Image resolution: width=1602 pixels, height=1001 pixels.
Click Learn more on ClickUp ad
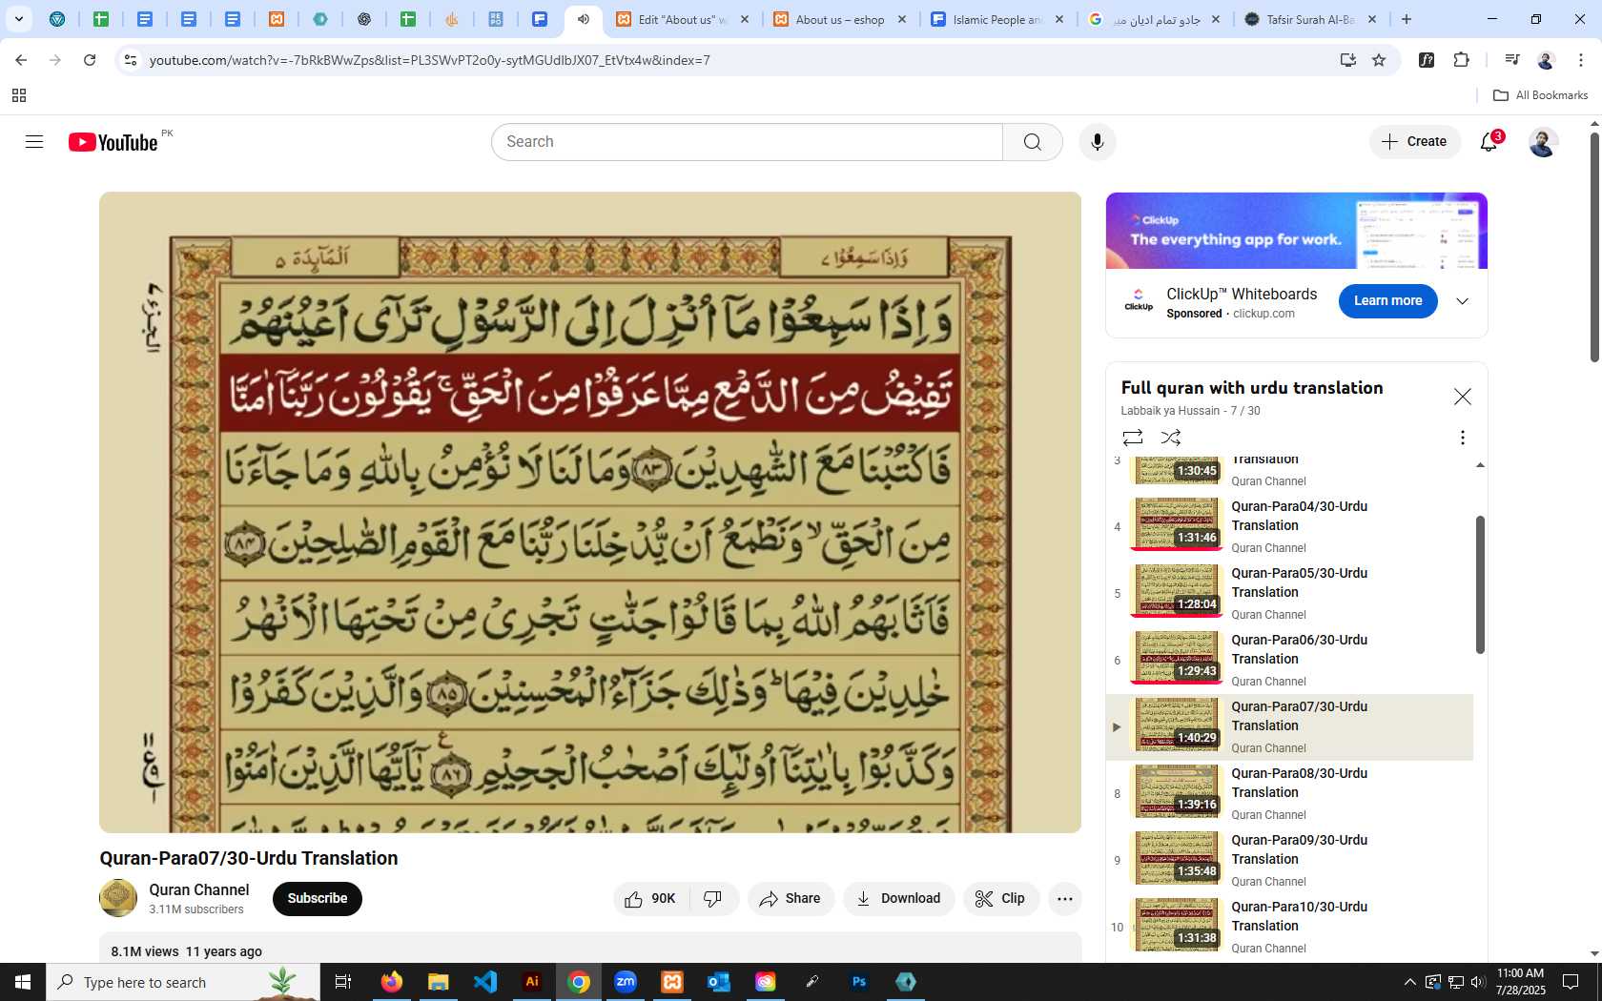pos(1387,301)
